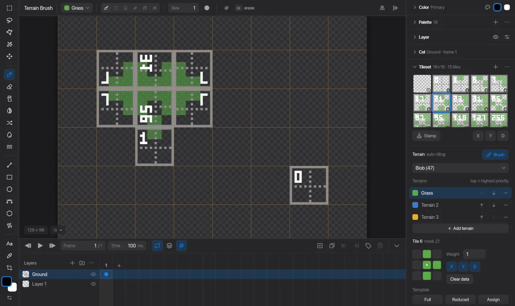Select the text tool
Screen dimensions: 515x306
coord(10,243)
